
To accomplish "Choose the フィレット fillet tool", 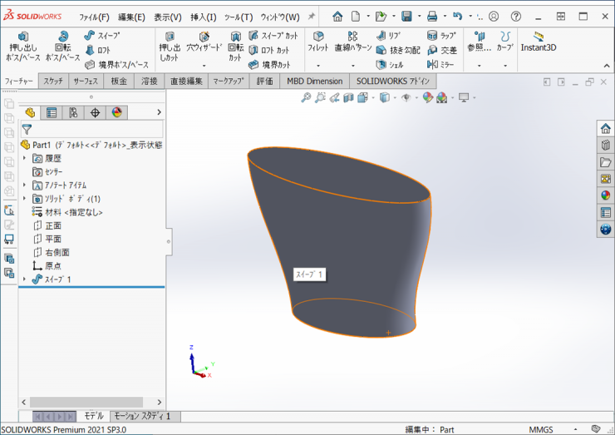I will coord(318,42).
